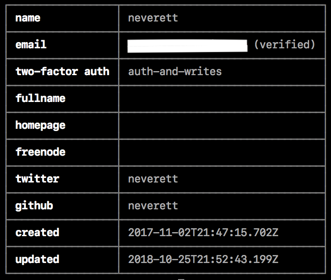Click the "homepage" row label

(x=40, y=125)
